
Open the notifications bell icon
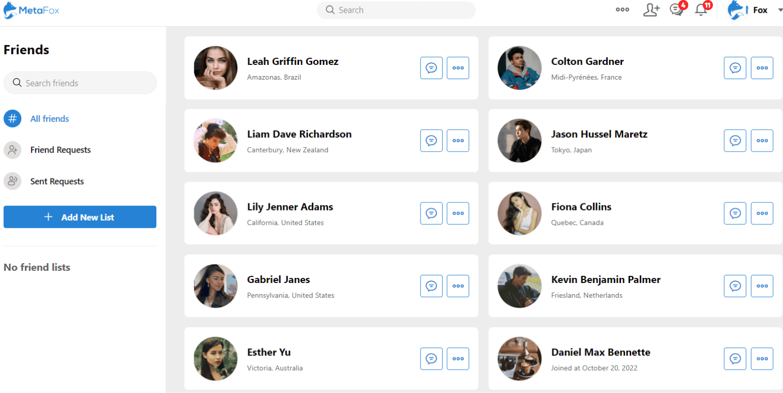701,10
